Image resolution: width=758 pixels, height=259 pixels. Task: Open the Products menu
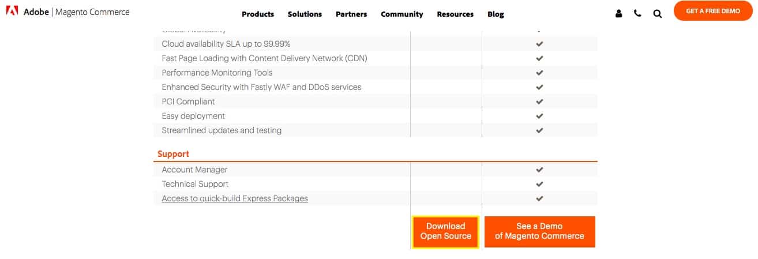pos(258,14)
